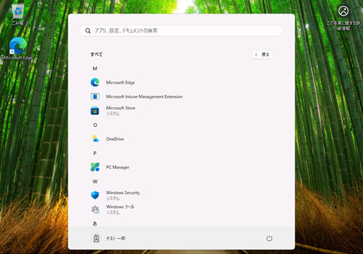Click the power icon in Start menu
Screen dimensions: 363x254
(x=269, y=239)
